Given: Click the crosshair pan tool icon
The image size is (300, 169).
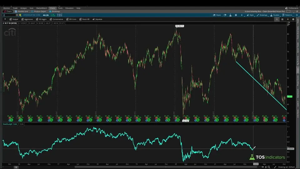Looking at the screenshot, I should 266,167.
